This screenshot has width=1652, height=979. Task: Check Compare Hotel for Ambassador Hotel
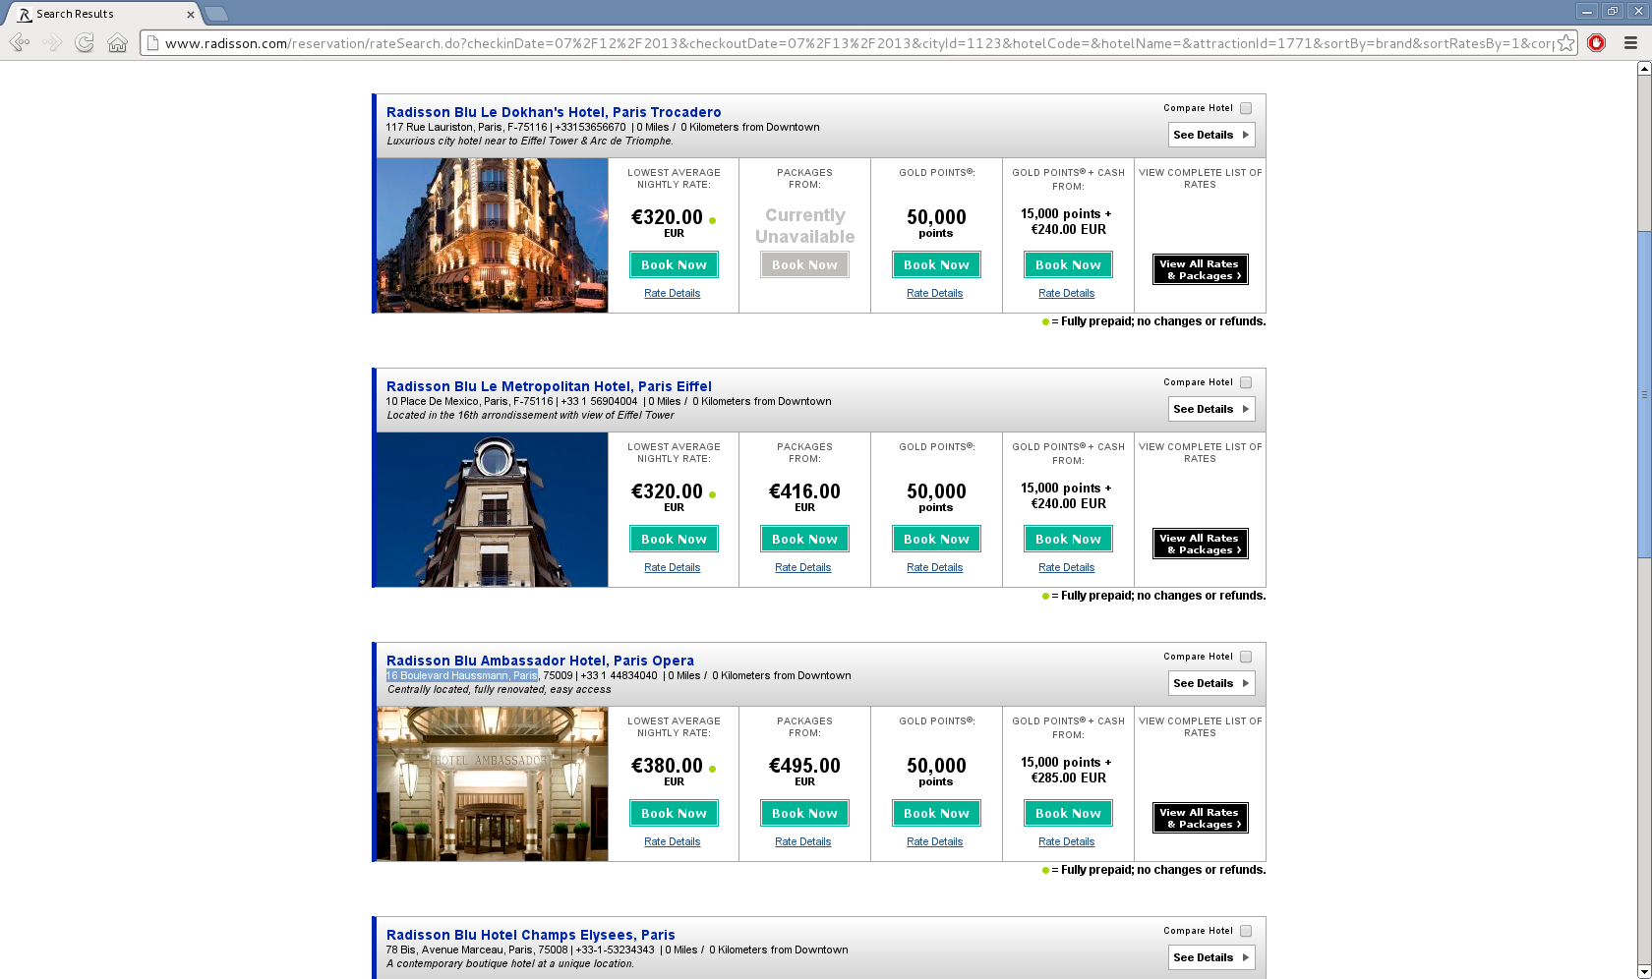(x=1246, y=657)
